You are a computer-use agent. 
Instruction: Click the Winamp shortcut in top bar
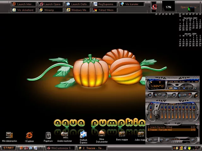pyautogui.click(x=50, y=10)
